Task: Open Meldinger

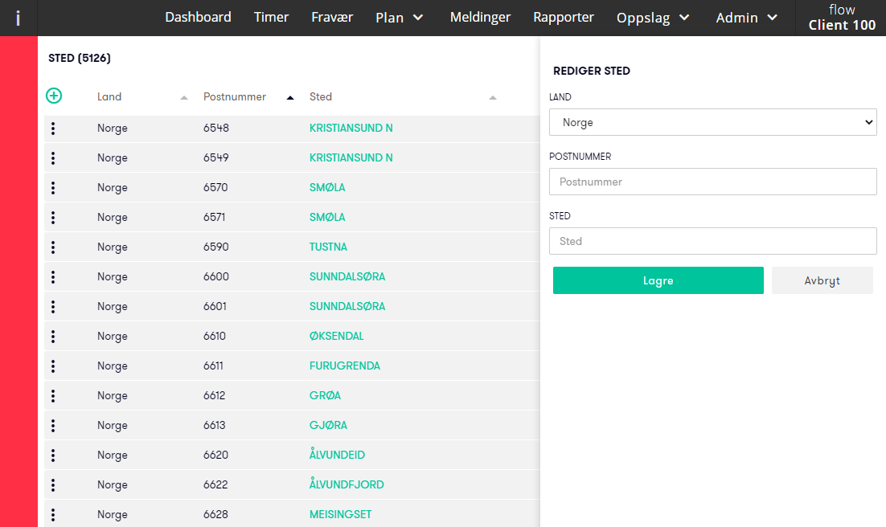Action: click(480, 18)
